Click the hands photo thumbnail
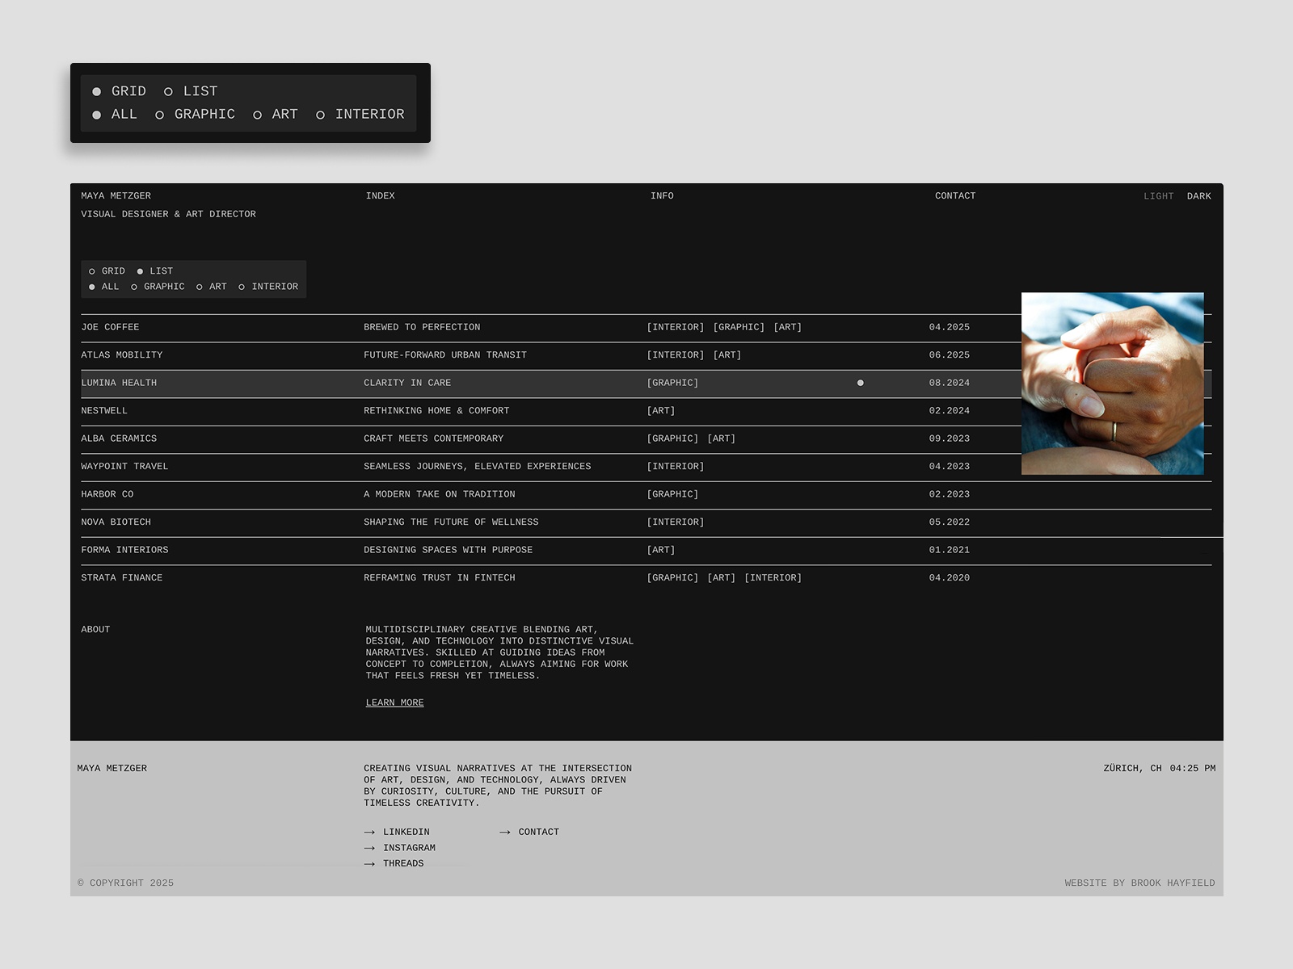 1113,382
